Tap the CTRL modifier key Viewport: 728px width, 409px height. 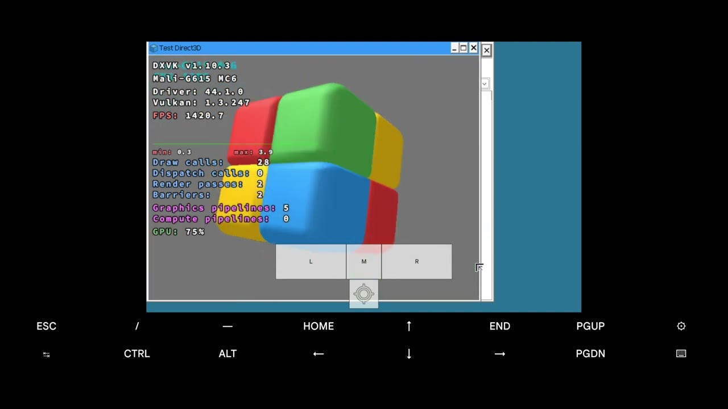click(x=137, y=353)
